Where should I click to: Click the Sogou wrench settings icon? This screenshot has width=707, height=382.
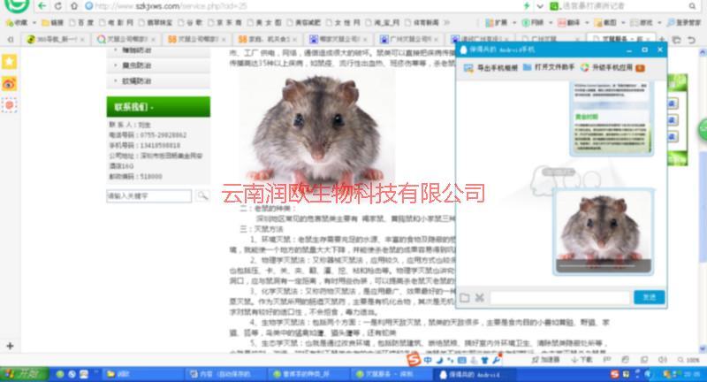tap(496, 360)
